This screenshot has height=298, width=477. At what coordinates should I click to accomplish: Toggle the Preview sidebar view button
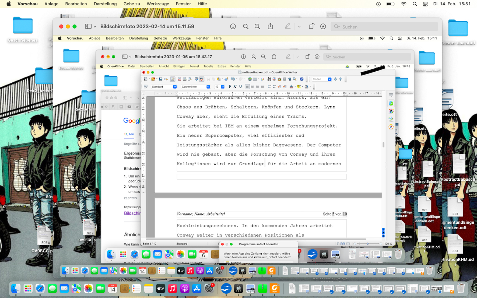pyautogui.click(x=88, y=26)
